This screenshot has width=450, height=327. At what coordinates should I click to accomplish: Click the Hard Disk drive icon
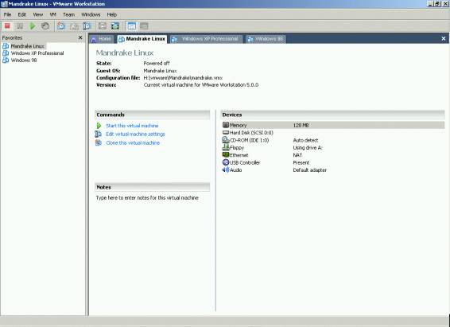pos(226,132)
